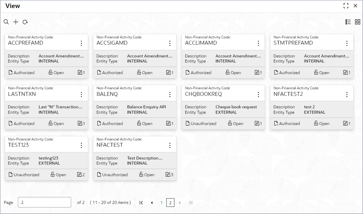Image resolution: width=363 pixels, height=214 pixels.
Task: Click Unauthorized status icon on TEST123 card
Action: point(10,174)
